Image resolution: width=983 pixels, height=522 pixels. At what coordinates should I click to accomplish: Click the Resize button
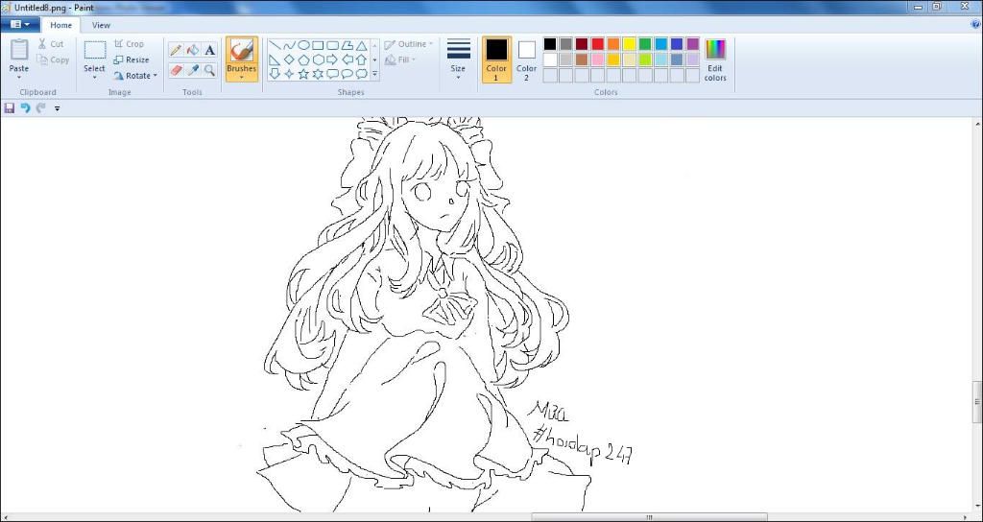coord(131,59)
